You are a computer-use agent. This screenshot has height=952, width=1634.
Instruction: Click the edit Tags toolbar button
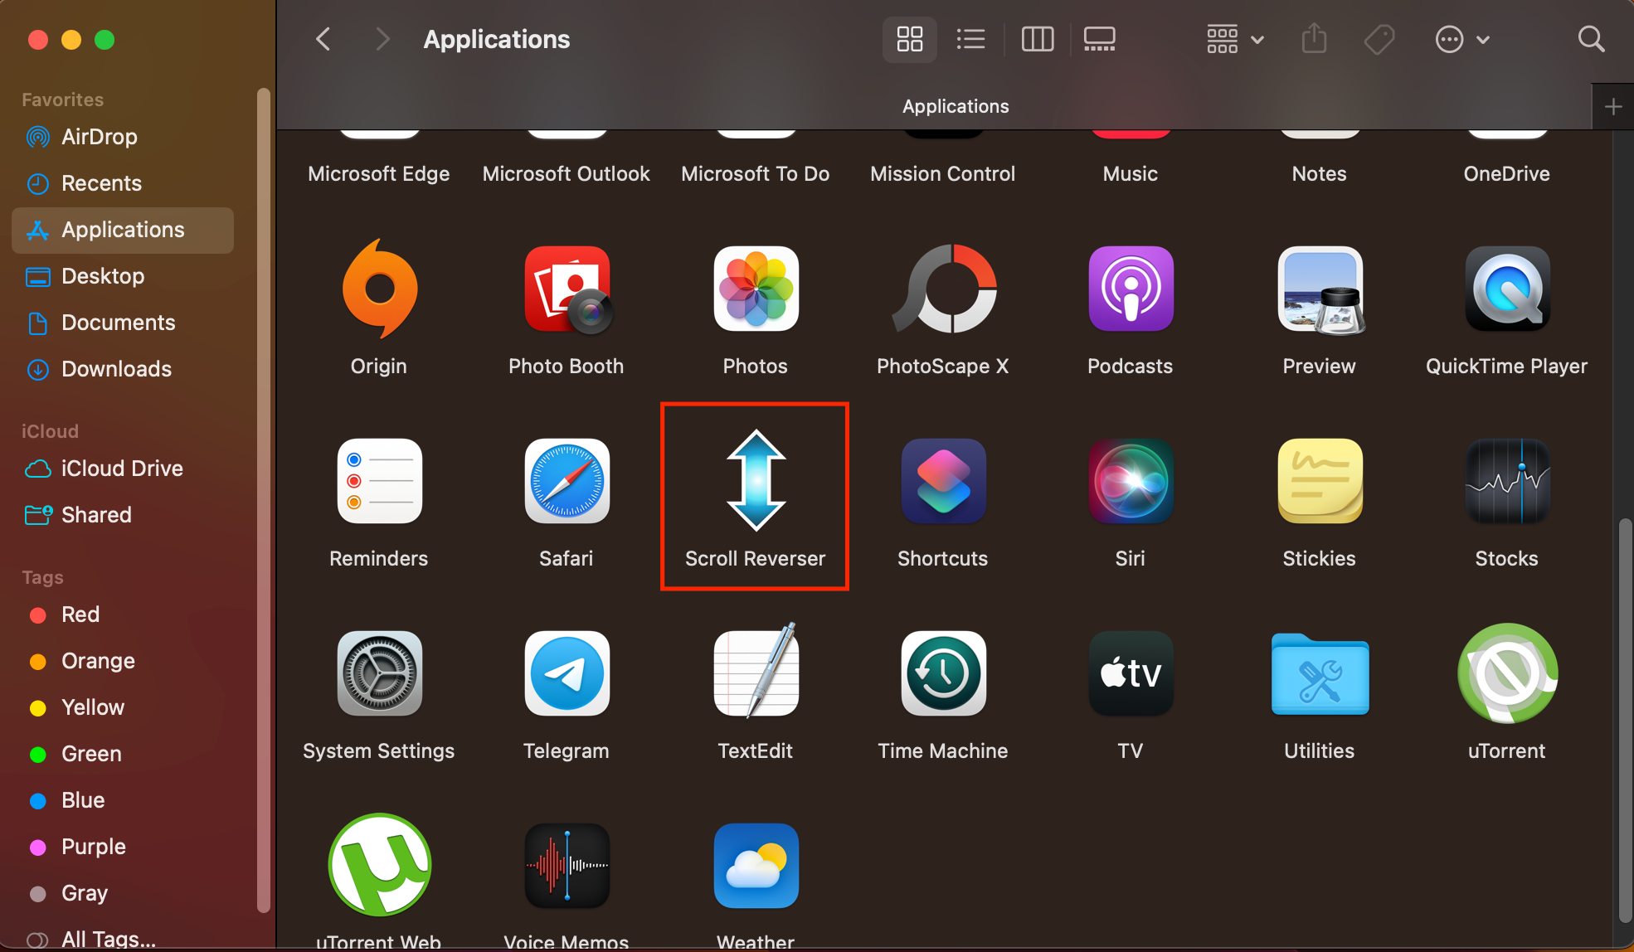point(1379,39)
